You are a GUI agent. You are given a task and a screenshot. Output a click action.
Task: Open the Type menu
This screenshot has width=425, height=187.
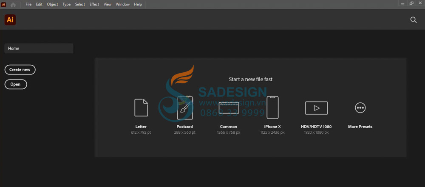coord(66,4)
